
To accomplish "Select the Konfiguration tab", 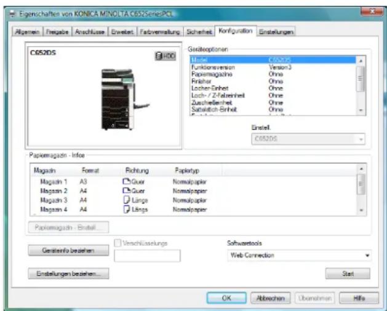I will (x=236, y=31).
